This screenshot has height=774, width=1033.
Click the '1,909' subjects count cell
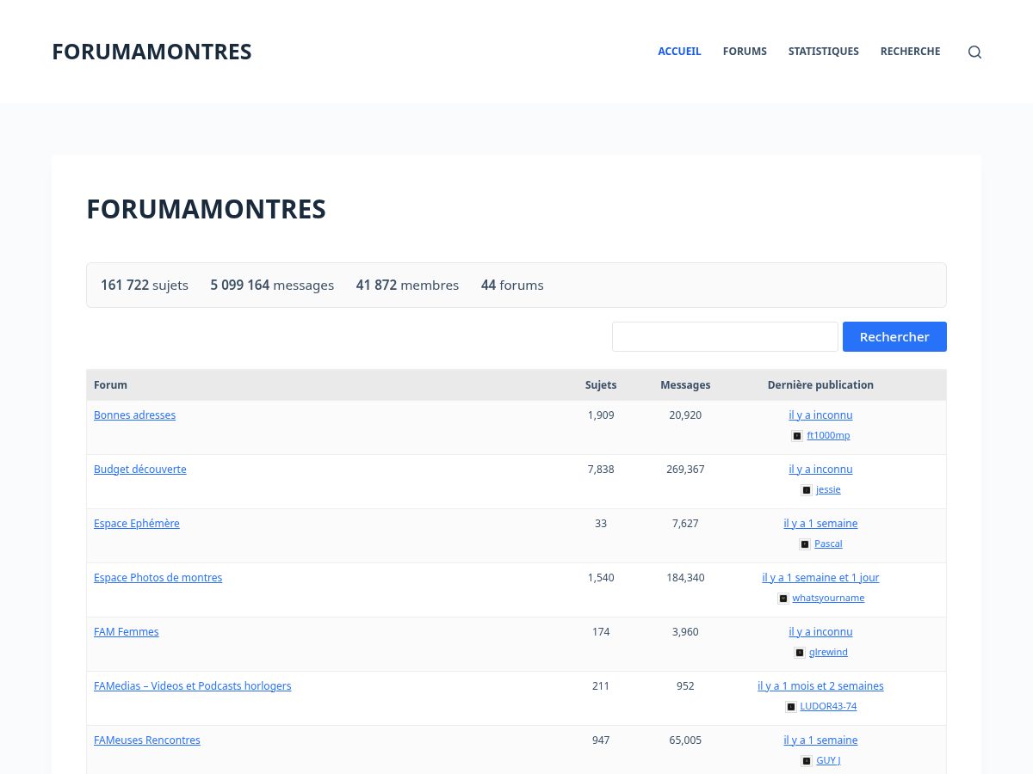(601, 415)
